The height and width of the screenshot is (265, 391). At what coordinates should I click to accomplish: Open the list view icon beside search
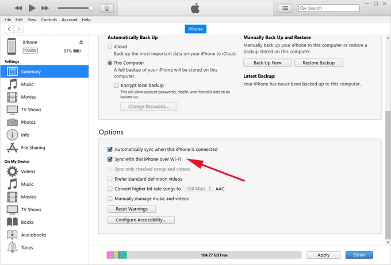(x=284, y=8)
